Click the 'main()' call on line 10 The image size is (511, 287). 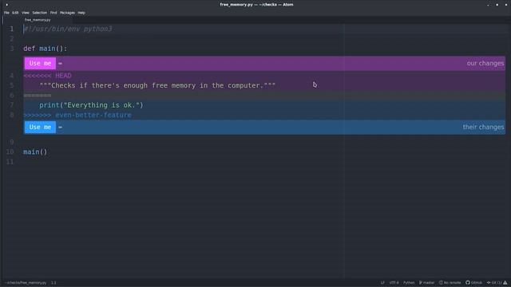click(35, 152)
